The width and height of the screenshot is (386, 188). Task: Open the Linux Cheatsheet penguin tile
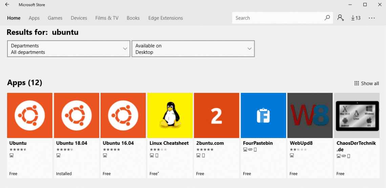tap(170, 115)
